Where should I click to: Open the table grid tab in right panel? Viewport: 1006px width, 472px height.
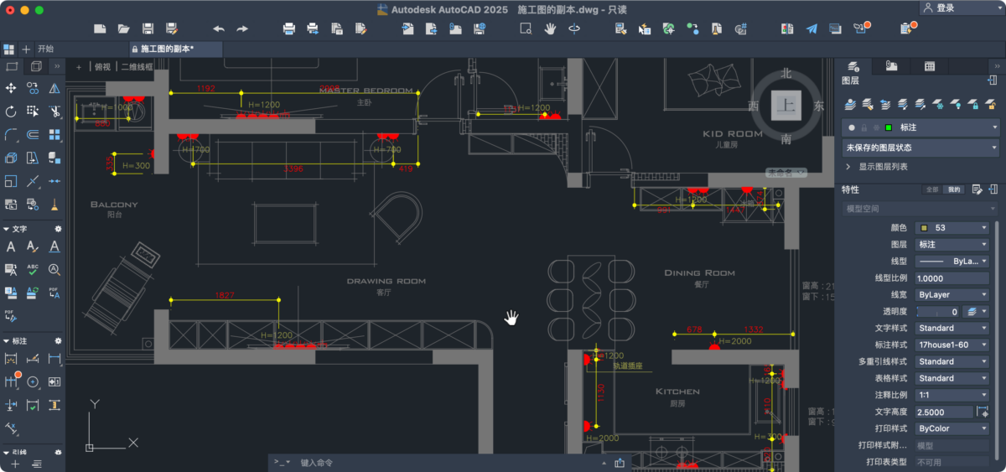pos(930,66)
